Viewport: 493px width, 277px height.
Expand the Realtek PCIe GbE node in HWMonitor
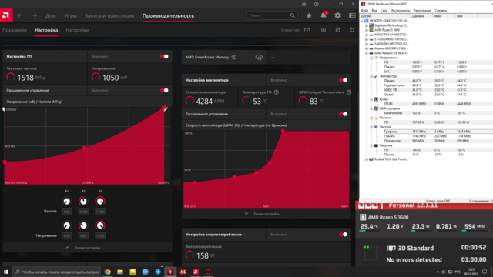coord(367,159)
